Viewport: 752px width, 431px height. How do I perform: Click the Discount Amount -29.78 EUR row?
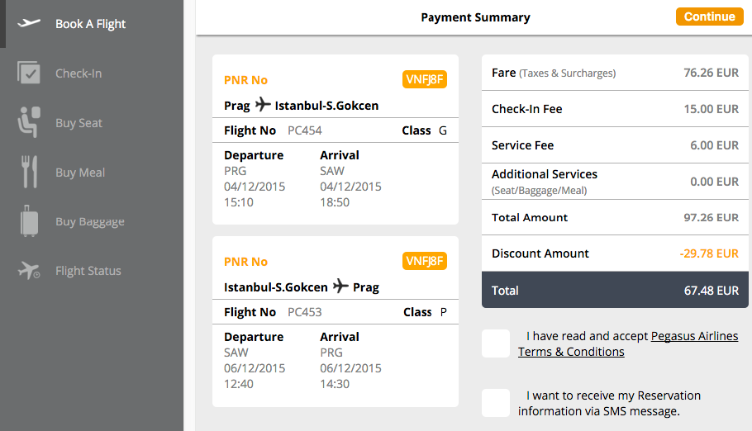coord(615,253)
